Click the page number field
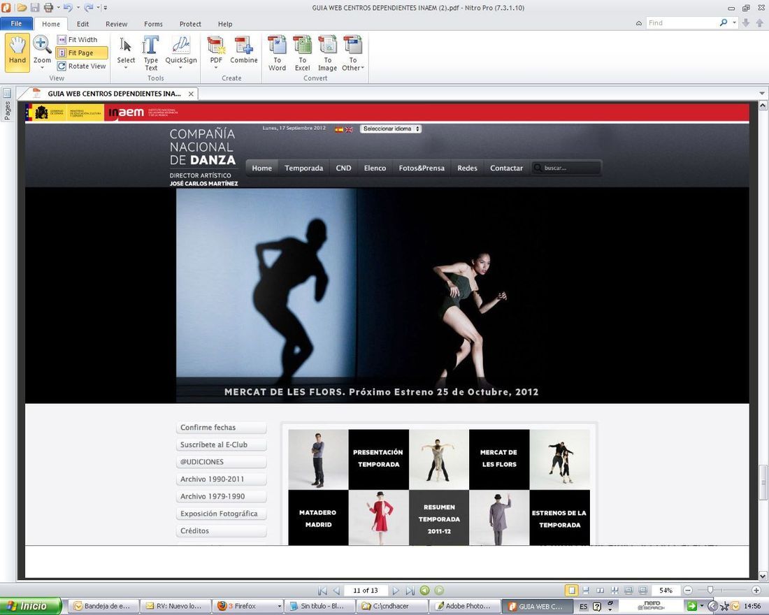769x615 pixels. coord(366,591)
